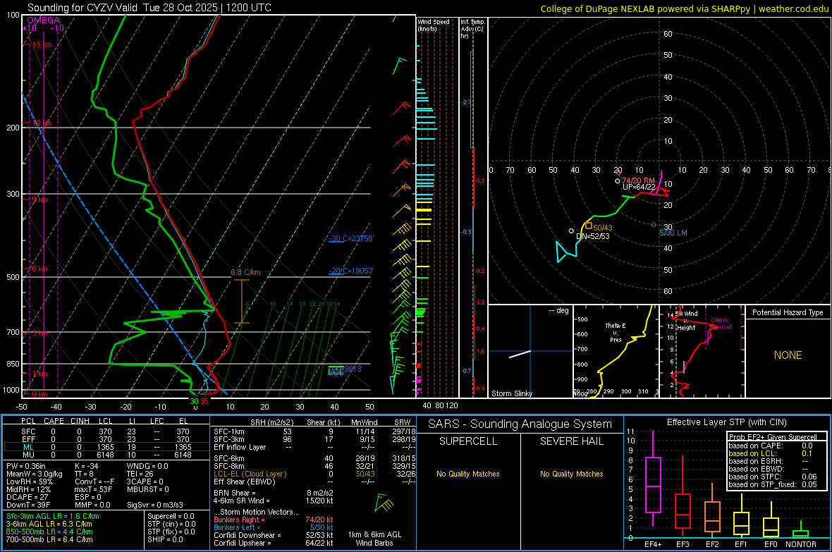832x552 pixels.
Task: Click the '-20 C=19053'' level label
Action: click(351, 271)
